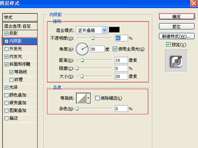Screen dimensions: 198x148
Task: Click the 阻塞 choke slider handle
Action: click(77, 68)
